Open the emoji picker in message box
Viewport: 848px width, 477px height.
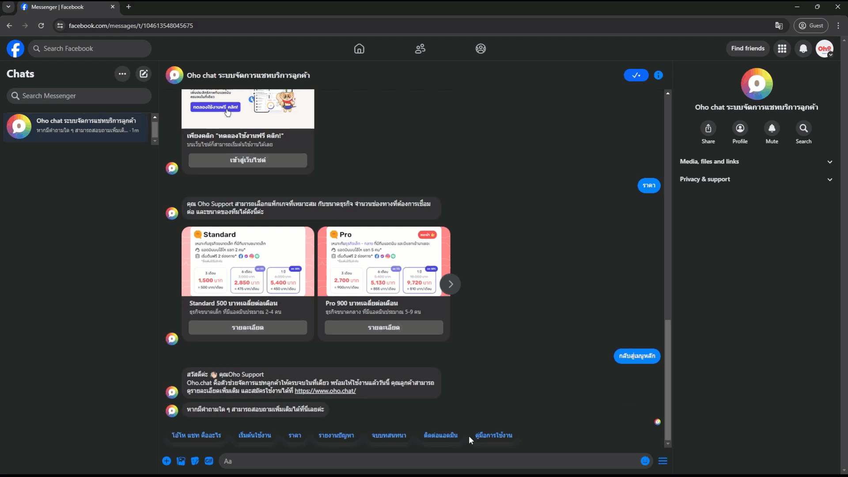645,461
